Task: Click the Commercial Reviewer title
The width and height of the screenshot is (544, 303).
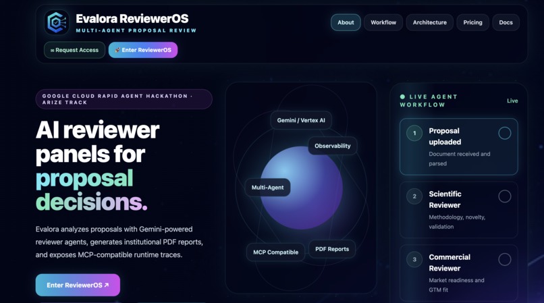Action: [x=450, y=263]
